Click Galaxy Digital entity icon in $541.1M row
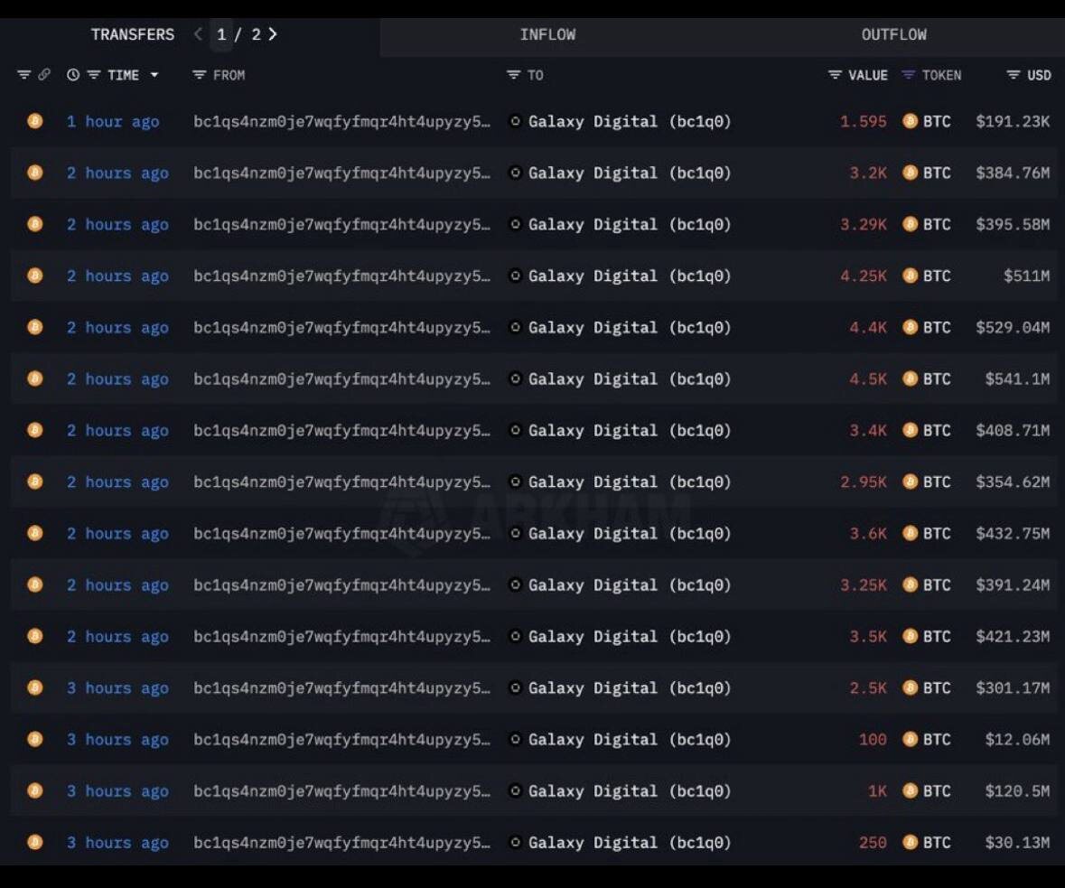This screenshot has height=888, width=1065. coord(516,379)
